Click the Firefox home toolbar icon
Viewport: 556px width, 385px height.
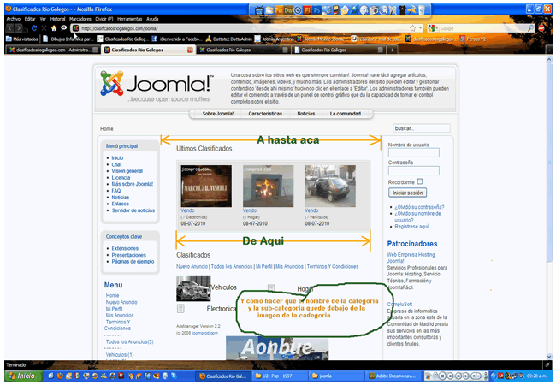click(53, 28)
